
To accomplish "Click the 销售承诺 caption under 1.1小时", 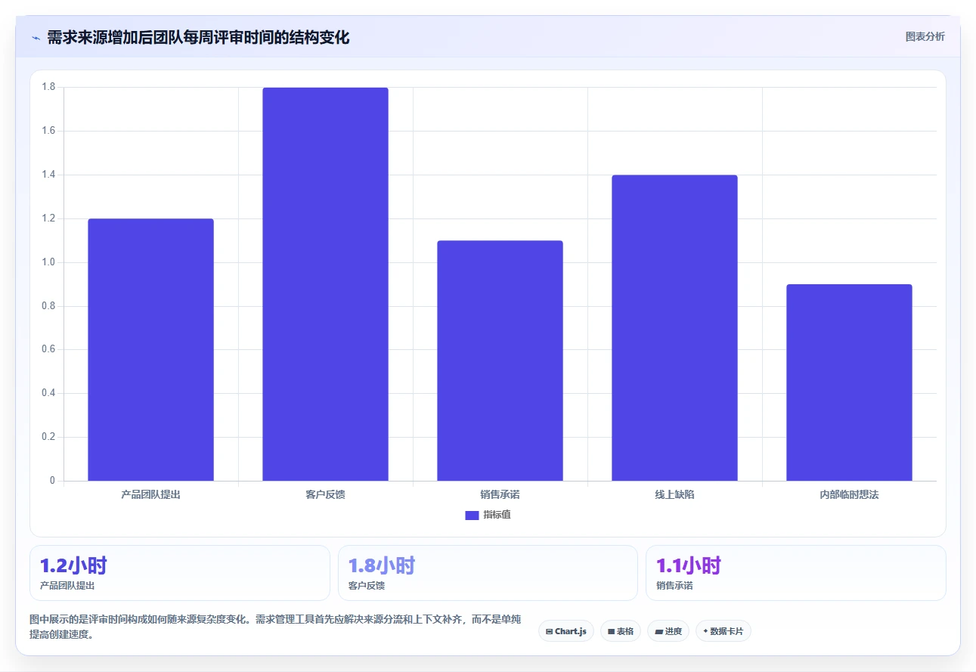I will click(674, 586).
